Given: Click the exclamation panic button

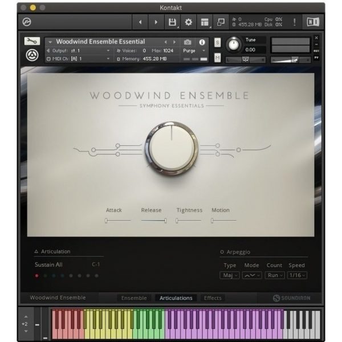Looking at the screenshot, I should pyautogui.click(x=295, y=22).
